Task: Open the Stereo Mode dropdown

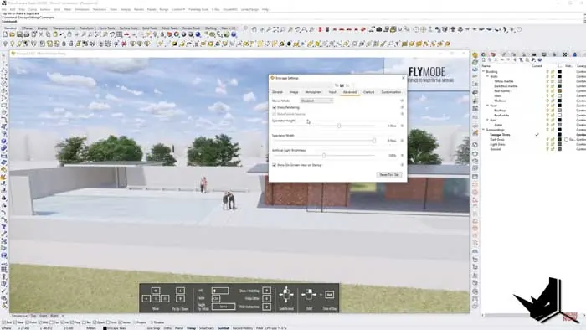Action: (316, 101)
